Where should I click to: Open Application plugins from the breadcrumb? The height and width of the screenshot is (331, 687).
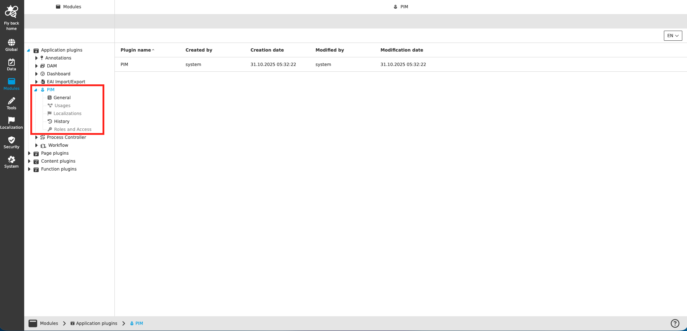(x=97, y=323)
